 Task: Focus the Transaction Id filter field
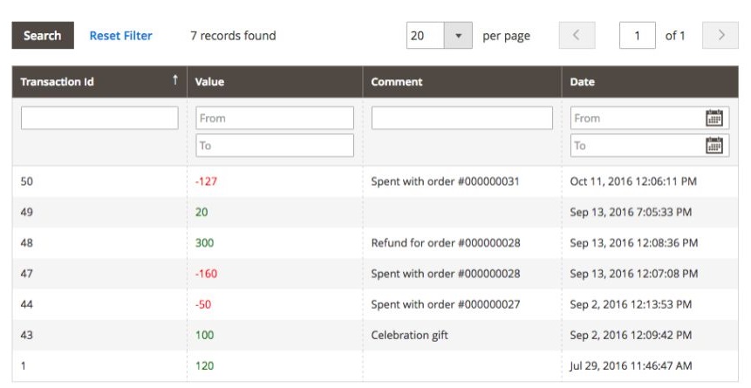tap(99, 118)
